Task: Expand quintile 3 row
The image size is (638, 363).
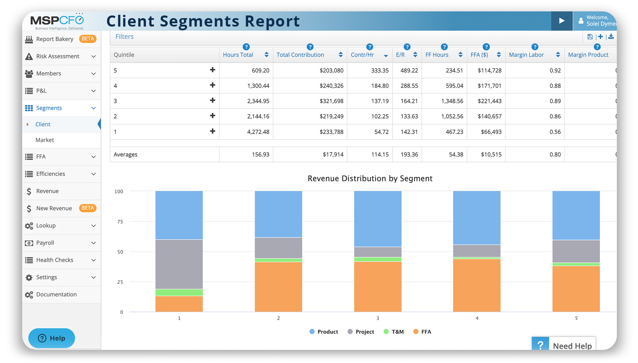Action: click(x=212, y=100)
